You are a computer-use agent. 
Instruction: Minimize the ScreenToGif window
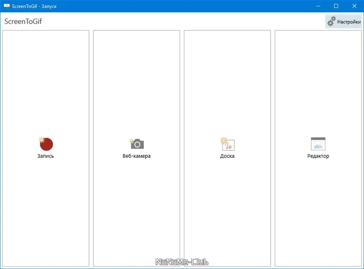tap(318, 6)
